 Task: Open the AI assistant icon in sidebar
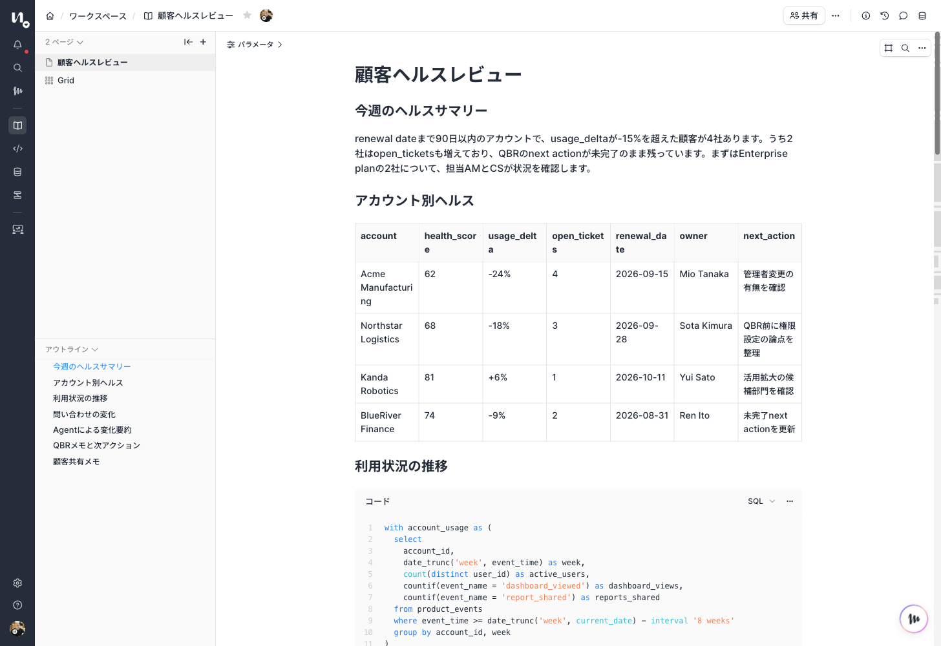coord(17,91)
